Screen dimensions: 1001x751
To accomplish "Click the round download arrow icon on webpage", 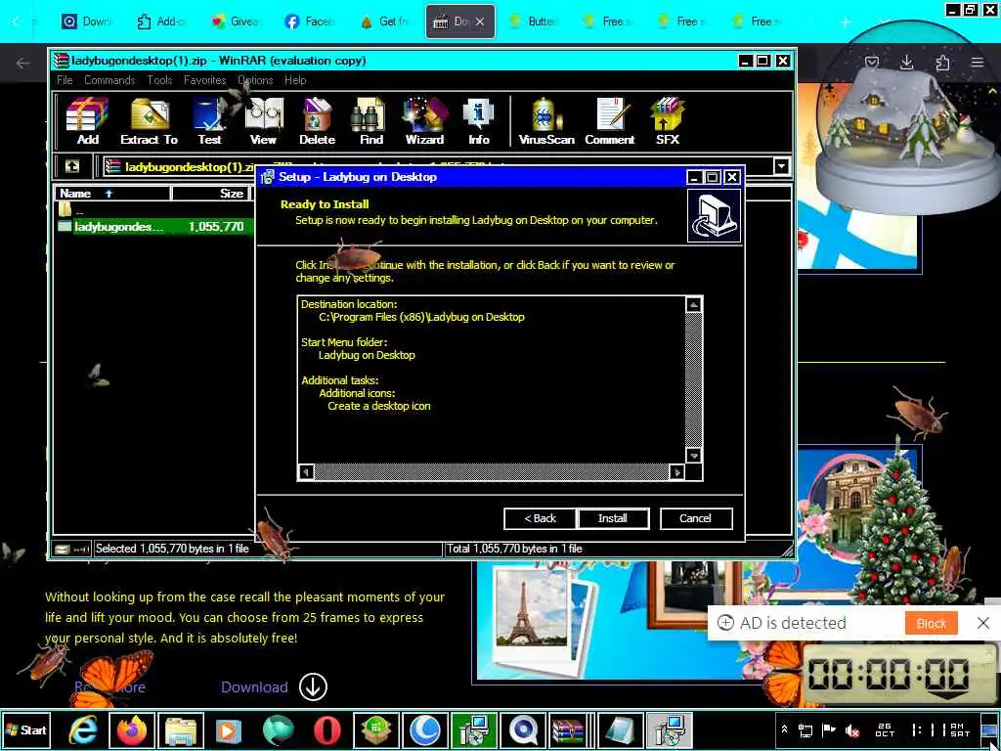I will point(313,687).
